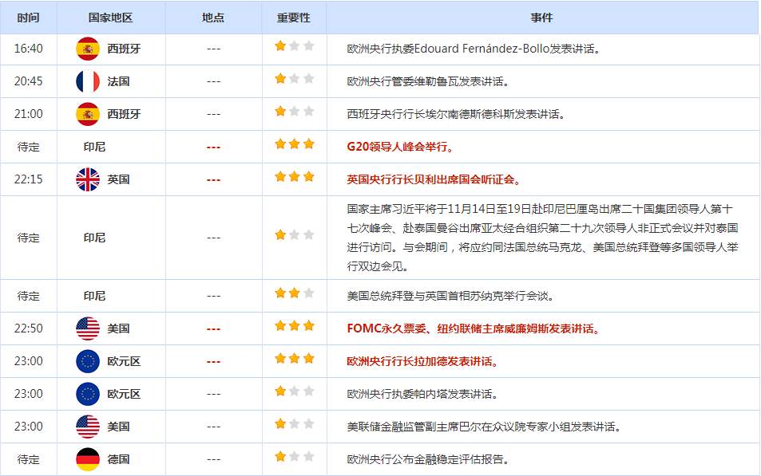Image resolution: width=761 pixels, height=476 pixels.
Task: Click 待定 time in Germany row
Action: [28, 459]
